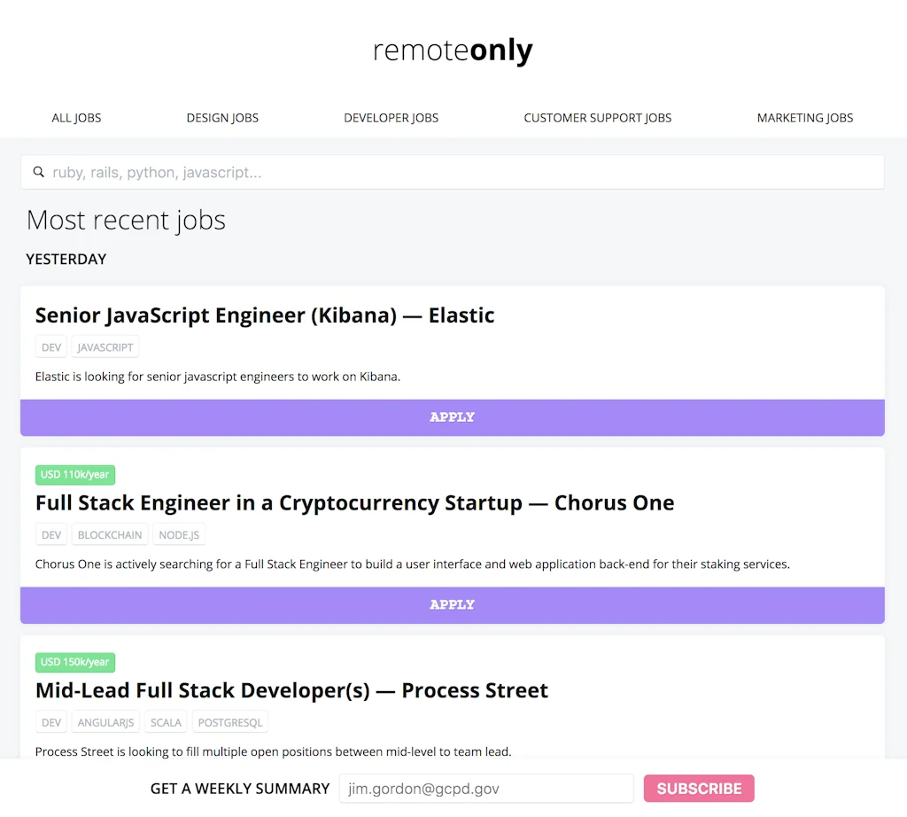Click the SUBSCRIBE button

click(x=699, y=788)
